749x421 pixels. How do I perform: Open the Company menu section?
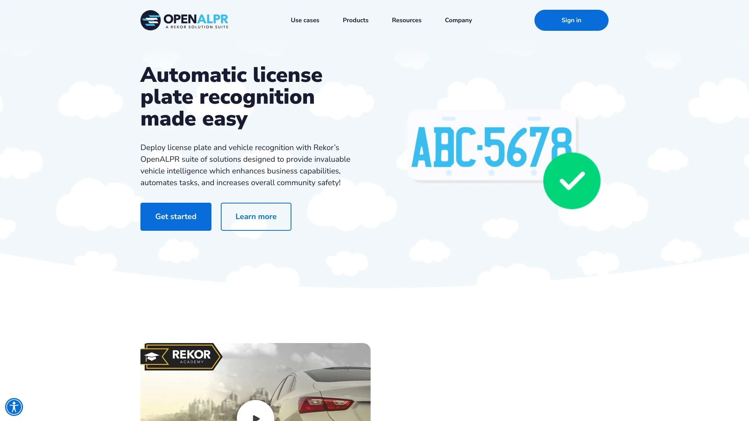point(458,19)
